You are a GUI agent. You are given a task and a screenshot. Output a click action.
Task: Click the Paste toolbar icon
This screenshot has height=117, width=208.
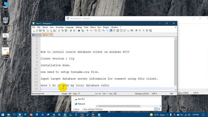[66, 31]
